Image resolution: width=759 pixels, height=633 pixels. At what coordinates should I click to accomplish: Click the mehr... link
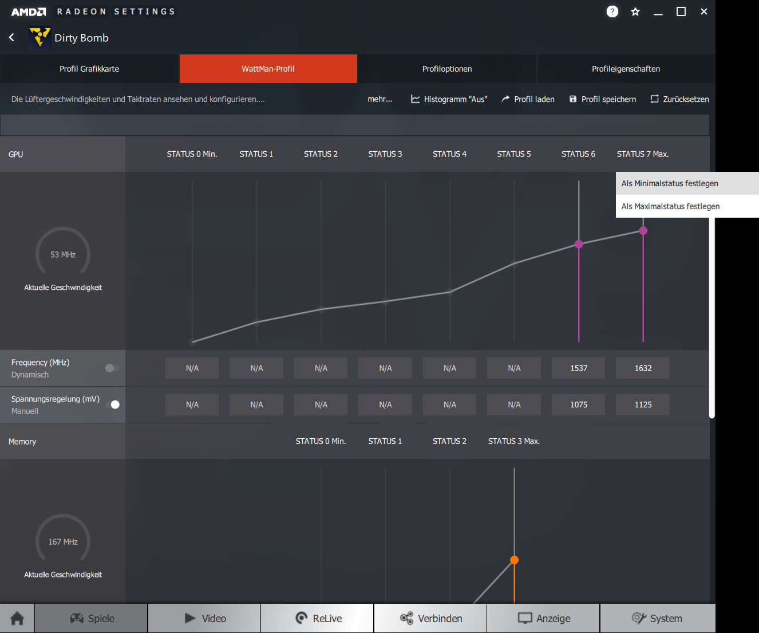(380, 99)
